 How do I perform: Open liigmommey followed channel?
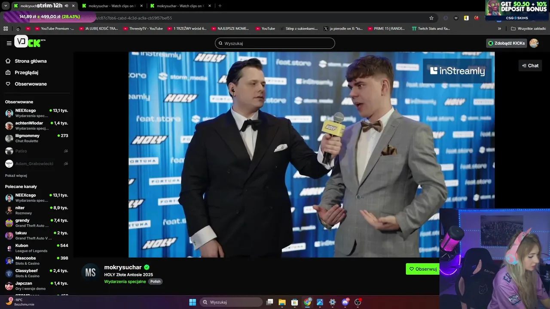(37, 138)
